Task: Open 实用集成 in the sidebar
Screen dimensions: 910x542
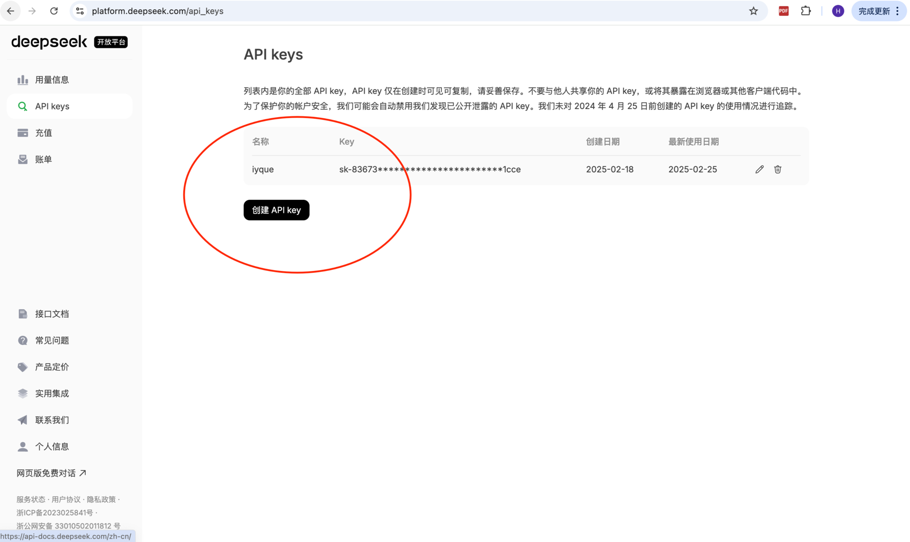Action: coord(69,394)
